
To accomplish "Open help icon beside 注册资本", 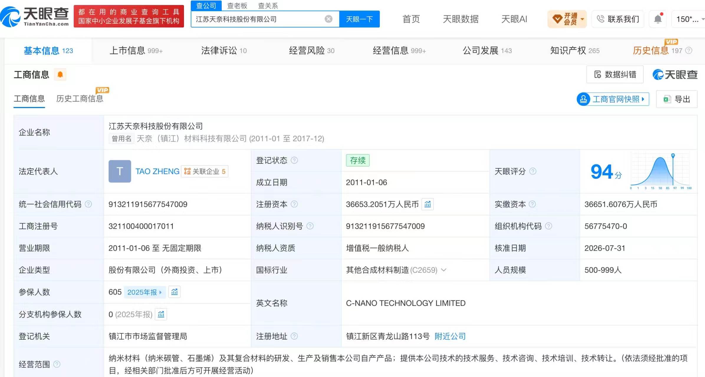I will click(x=294, y=204).
